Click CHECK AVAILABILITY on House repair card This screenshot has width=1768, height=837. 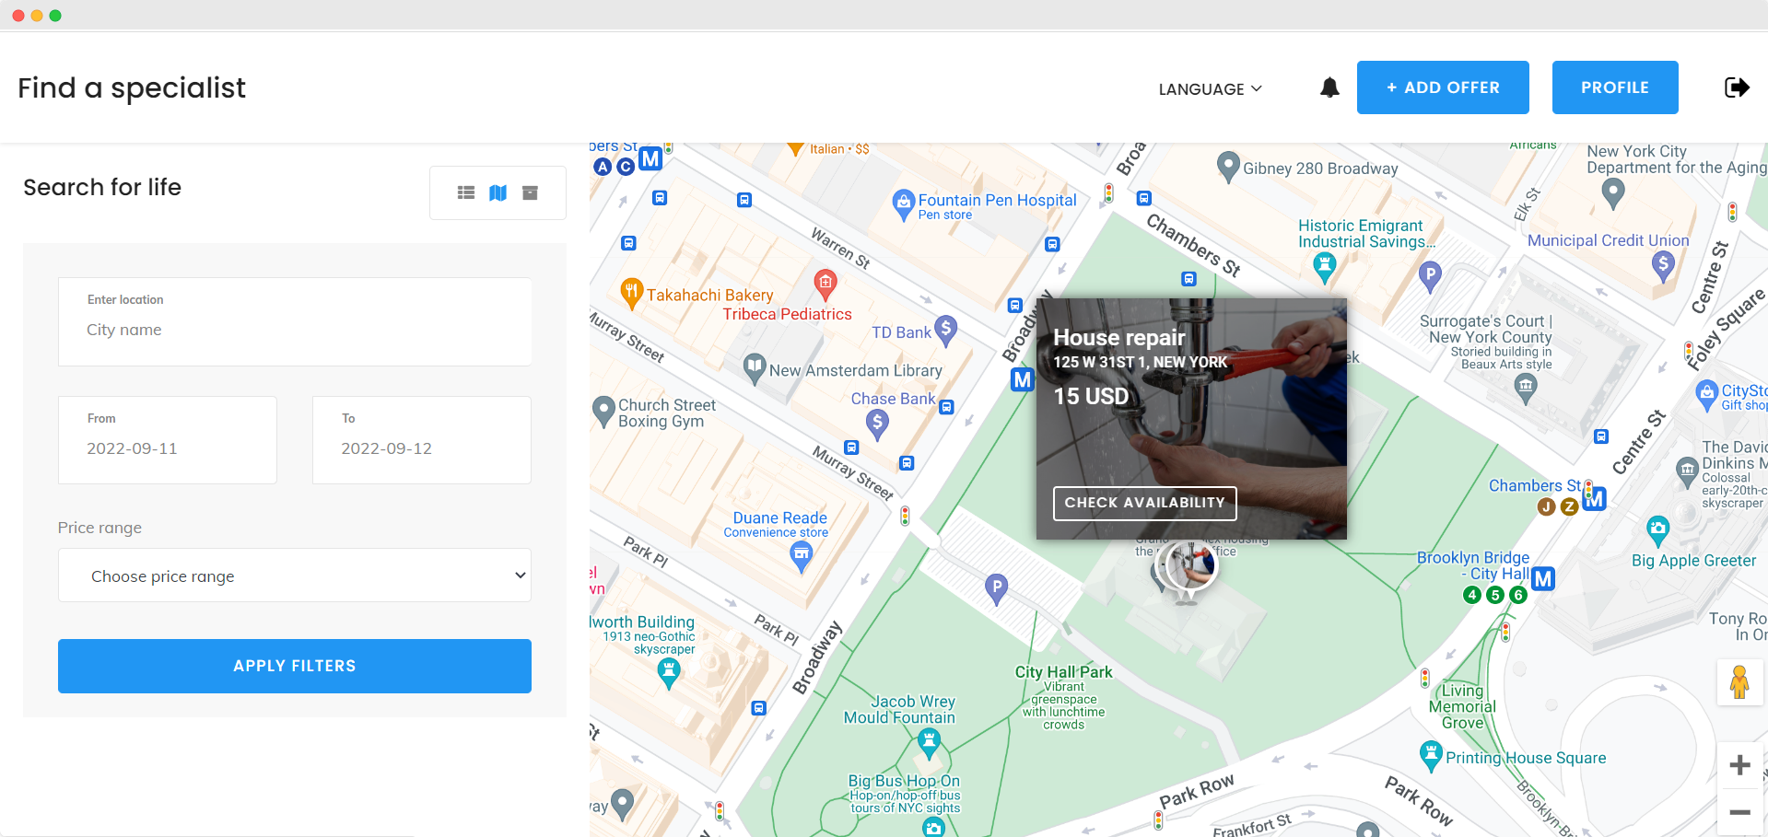1145,503
